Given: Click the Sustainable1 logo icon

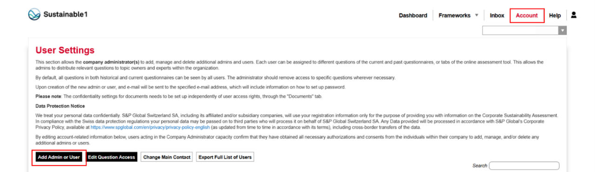Looking at the screenshot, I should click(x=34, y=14).
